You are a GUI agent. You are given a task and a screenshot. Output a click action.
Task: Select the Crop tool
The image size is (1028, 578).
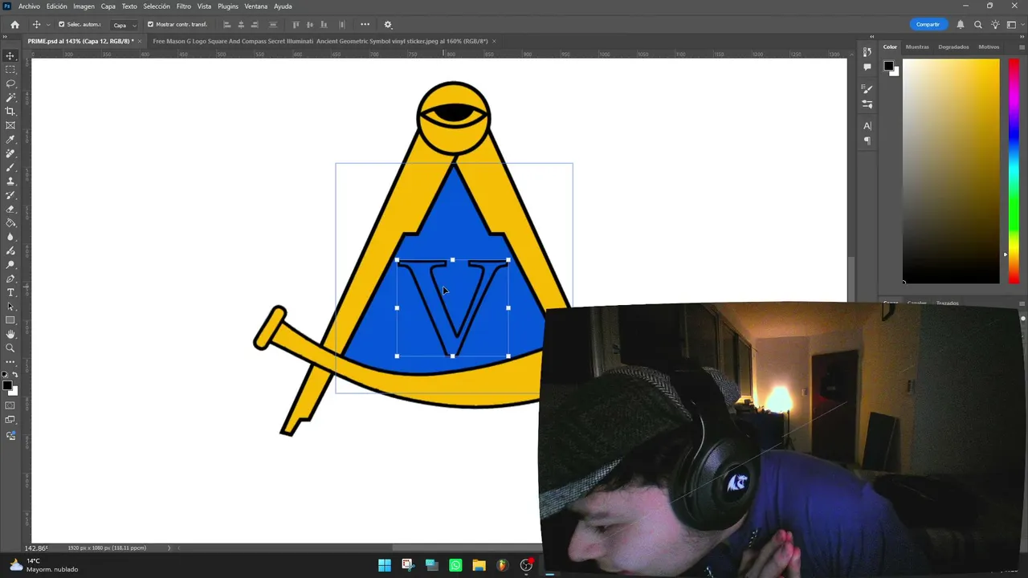tap(10, 112)
